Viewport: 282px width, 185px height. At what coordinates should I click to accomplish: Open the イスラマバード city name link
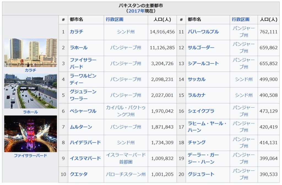85,158
